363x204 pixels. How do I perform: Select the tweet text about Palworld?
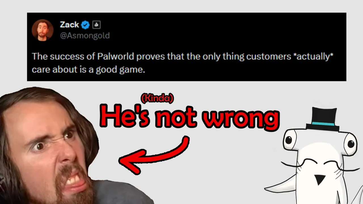pyautogui.click(x=182, y=63)
